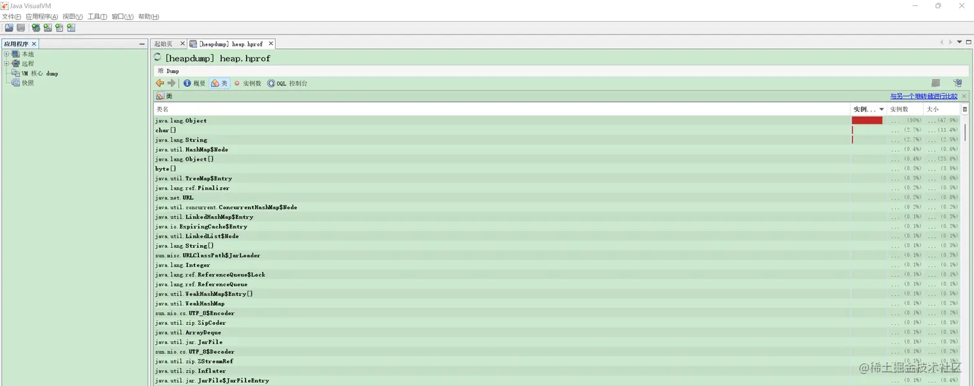
Task: Select the java.lang.Object class row
Action: tap(557, 120)
